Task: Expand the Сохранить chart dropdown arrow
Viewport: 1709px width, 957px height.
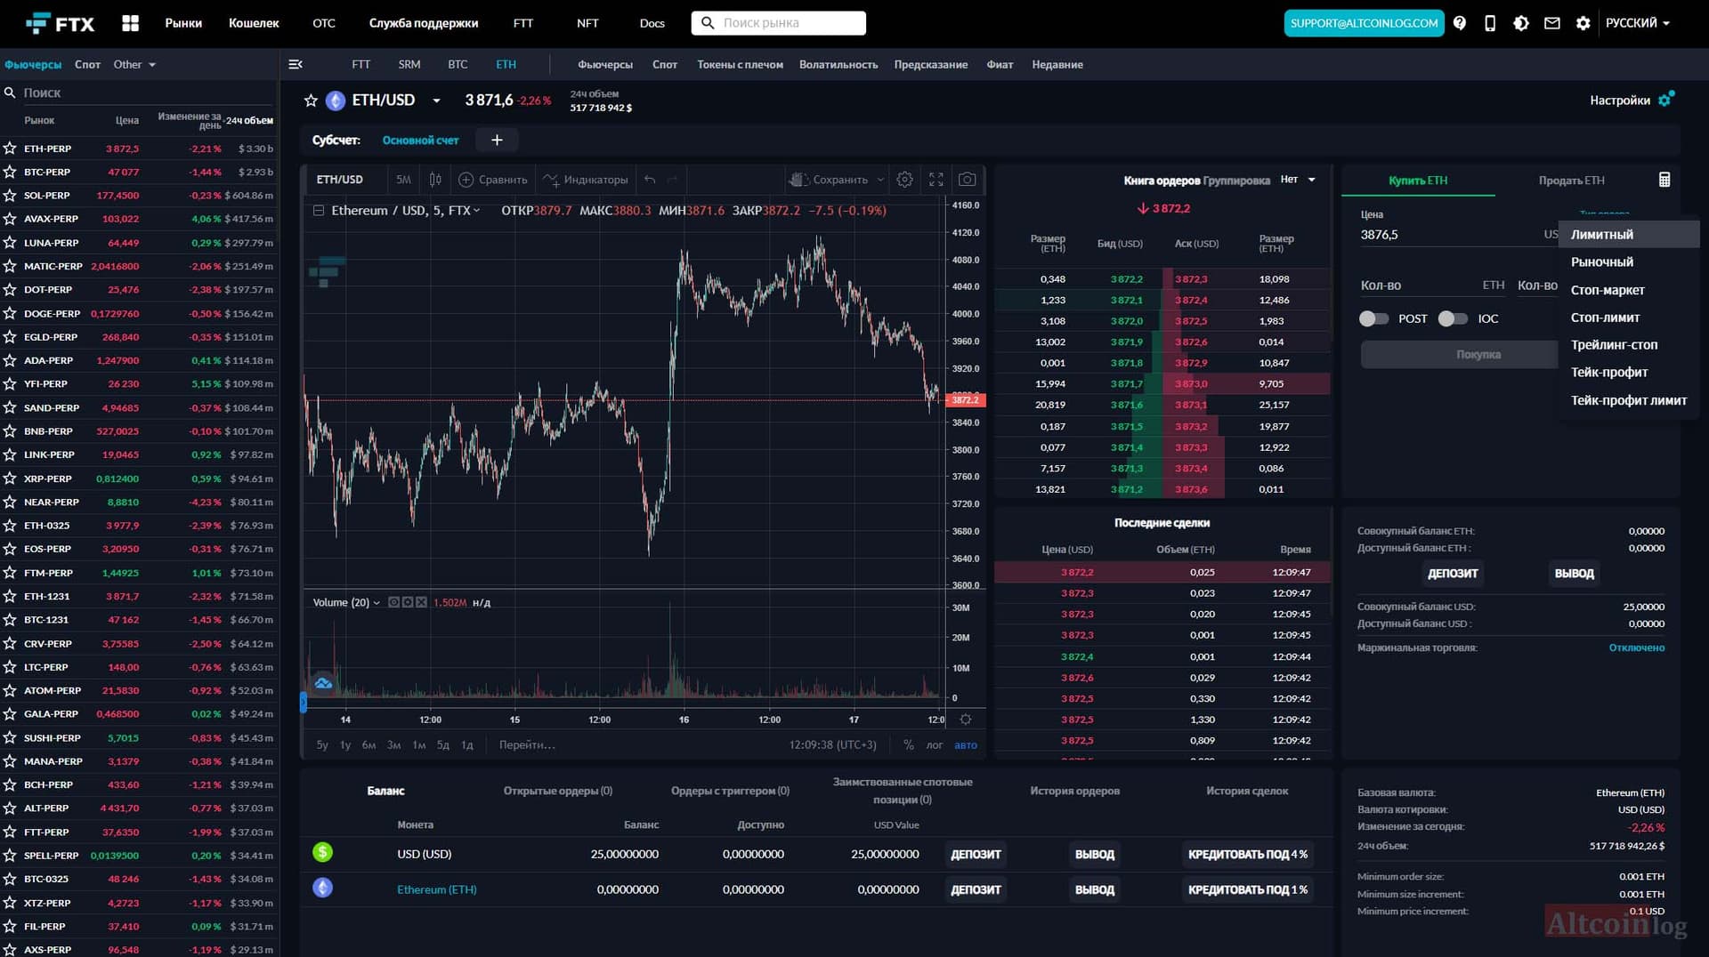Action: [x=880, y=180]
